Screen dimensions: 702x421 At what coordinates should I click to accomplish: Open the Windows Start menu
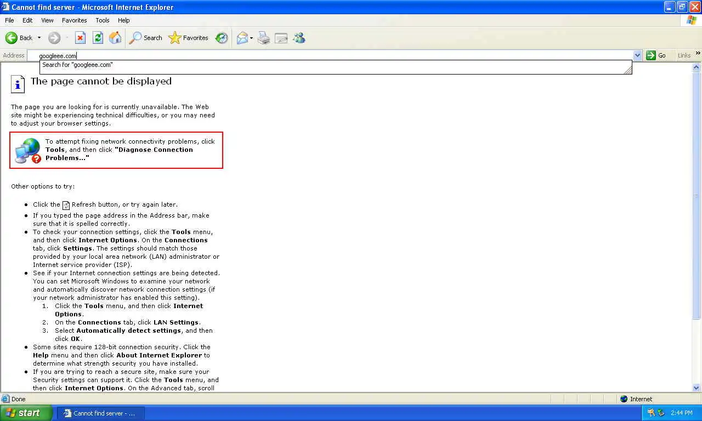pyautogui.click(x=26, y=413)
